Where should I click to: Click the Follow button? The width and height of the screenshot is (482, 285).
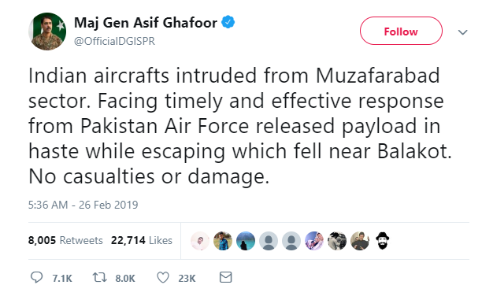[401, 31]
